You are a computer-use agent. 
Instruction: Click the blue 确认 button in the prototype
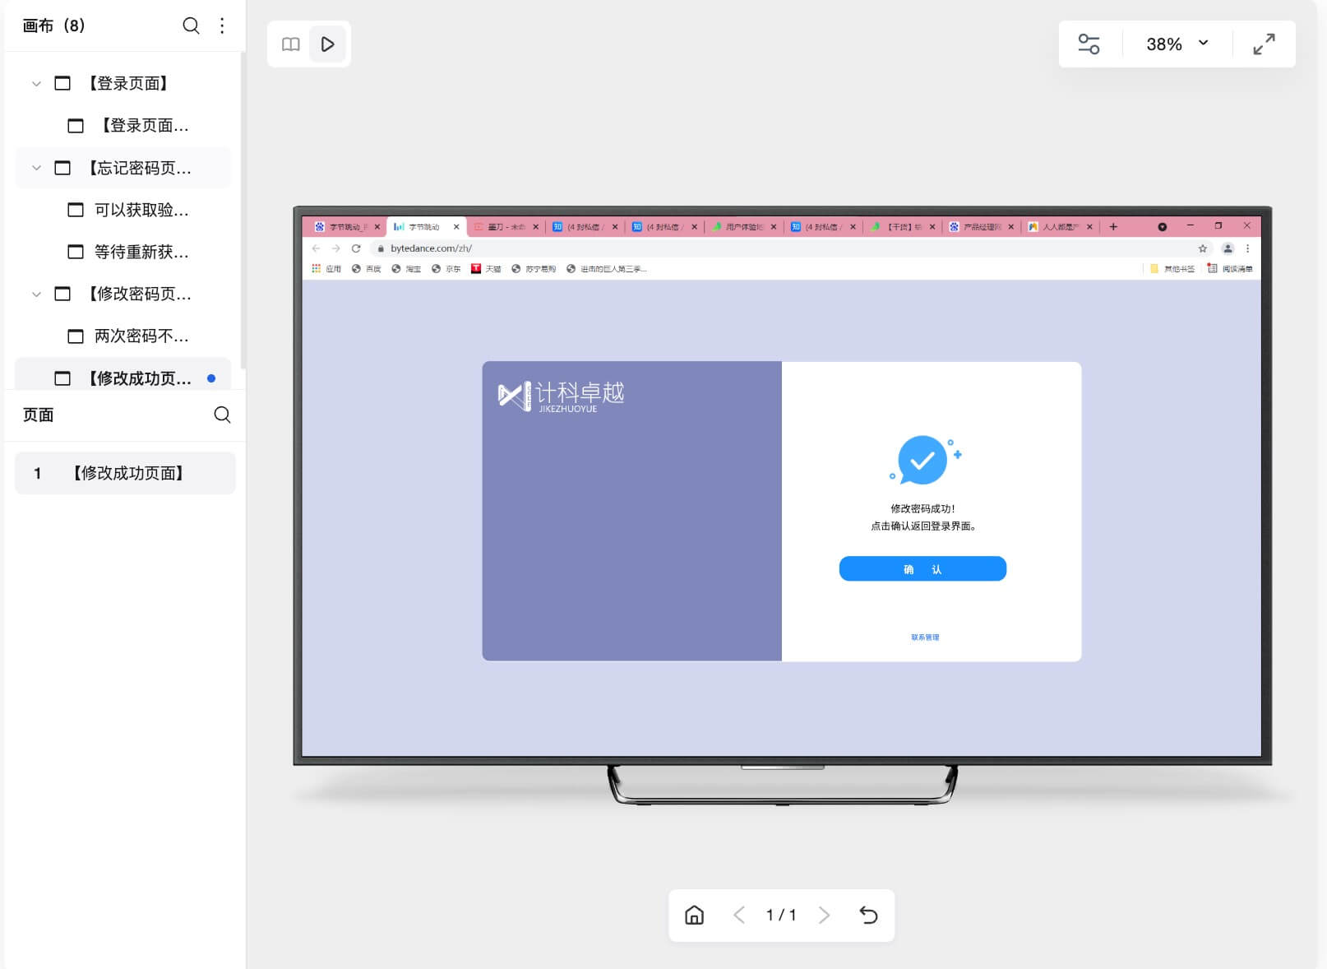(x=922, y=568)
